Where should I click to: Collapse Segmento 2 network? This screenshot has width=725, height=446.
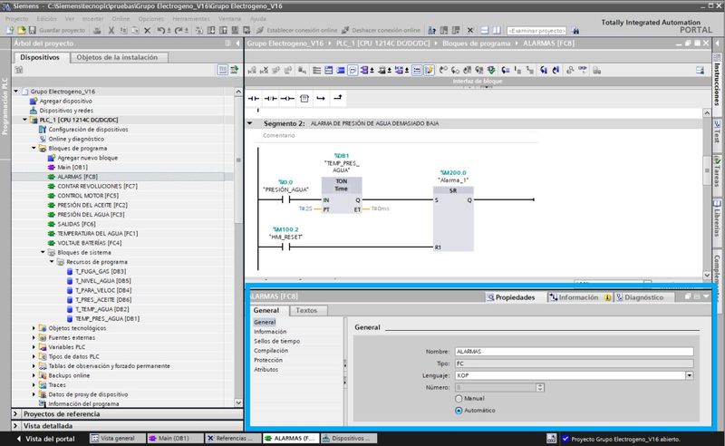[250, 123]
